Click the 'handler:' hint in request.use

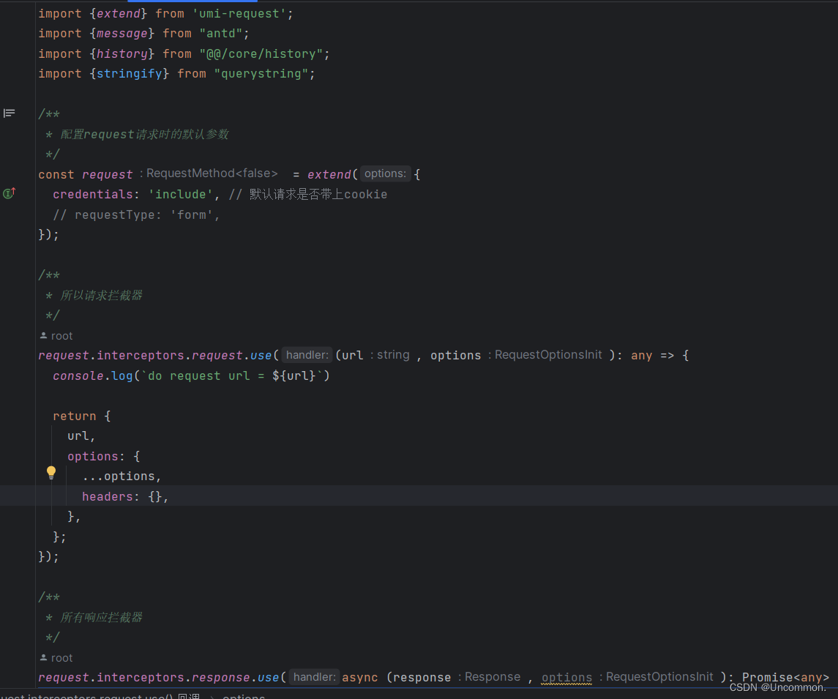(x=307, y=355)
